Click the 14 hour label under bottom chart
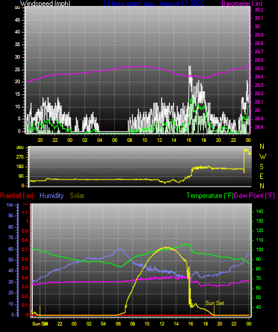 point(176,324)
